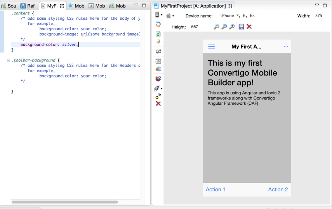Click the blue floppy disk save icon
332x209 pixels.
(x=242, y=26)
